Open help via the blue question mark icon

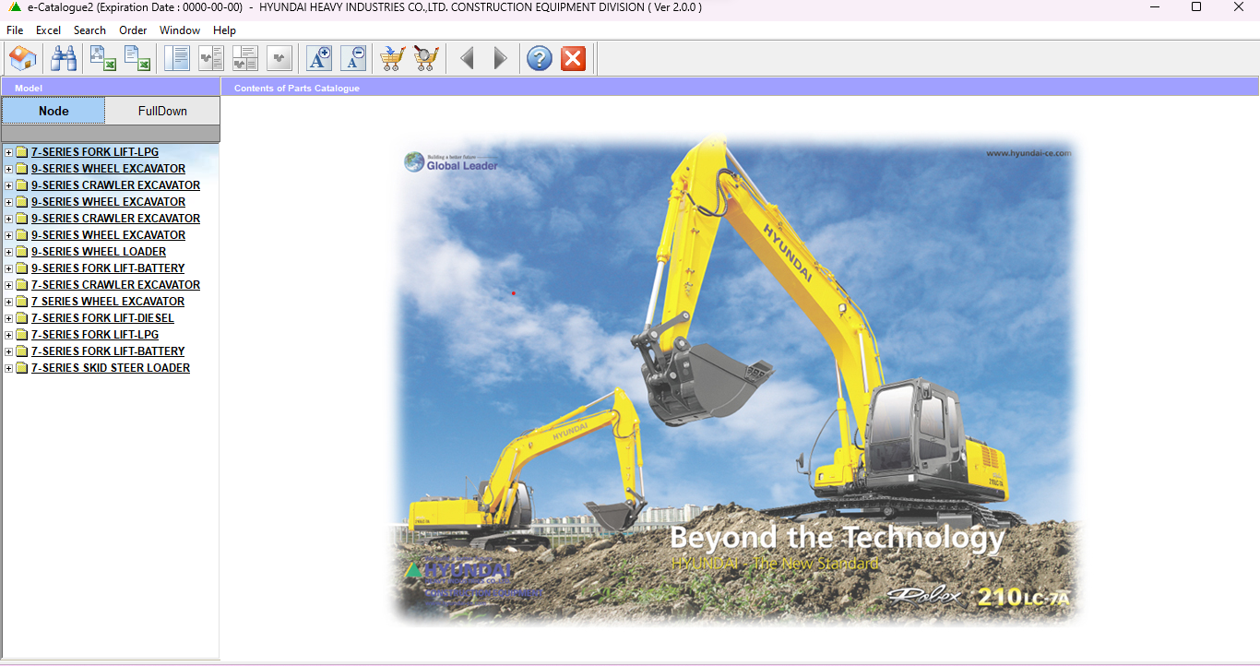click(540, 59)
